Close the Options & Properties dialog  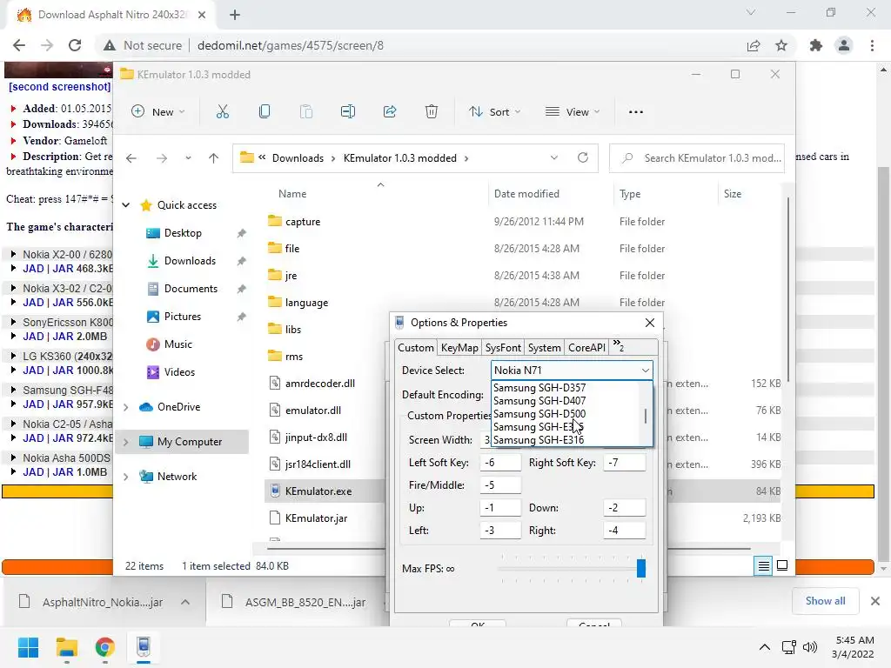tap(650, 323)
